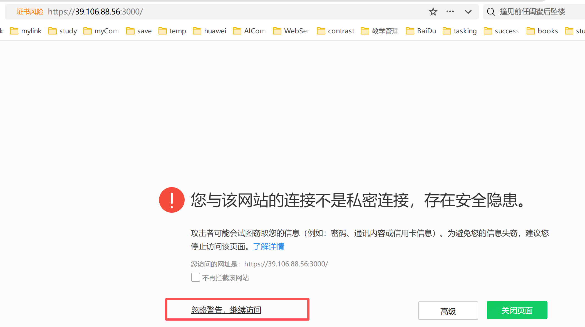Click the red warning exclamation icon

(172, 200)
